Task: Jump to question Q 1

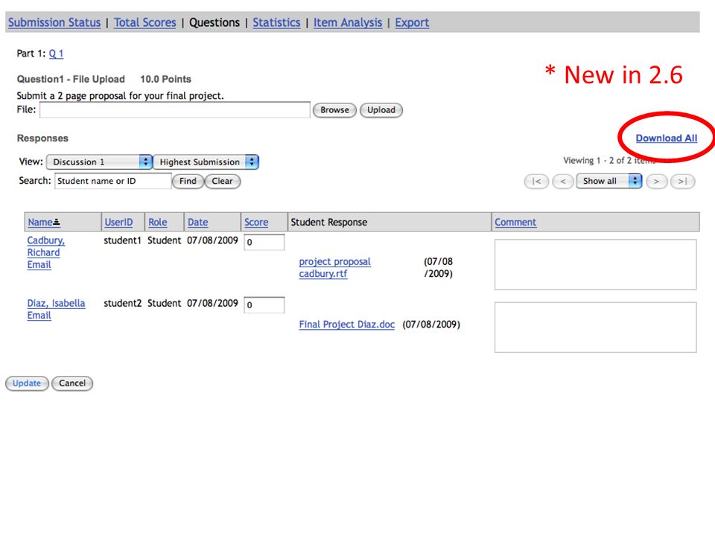Action: click(56, 54)
